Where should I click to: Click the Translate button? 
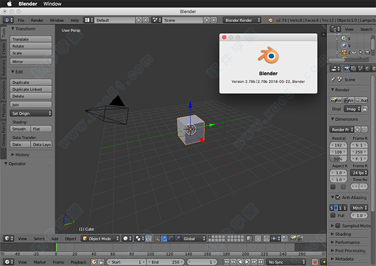31,39
